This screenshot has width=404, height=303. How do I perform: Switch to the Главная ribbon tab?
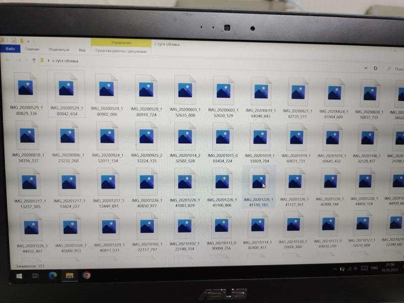(32, 49)
